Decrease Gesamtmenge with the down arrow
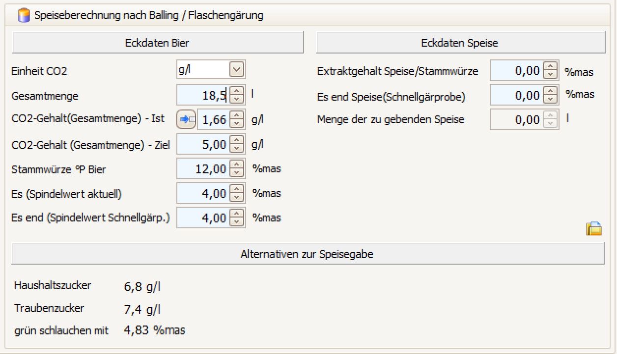Screen dimensions: 617x354 pyautogui.click(x=237, y=99)
